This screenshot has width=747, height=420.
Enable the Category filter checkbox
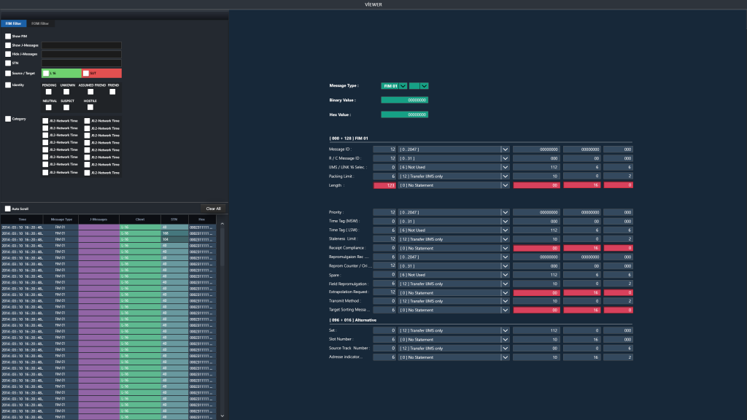[x=7, y=118]
